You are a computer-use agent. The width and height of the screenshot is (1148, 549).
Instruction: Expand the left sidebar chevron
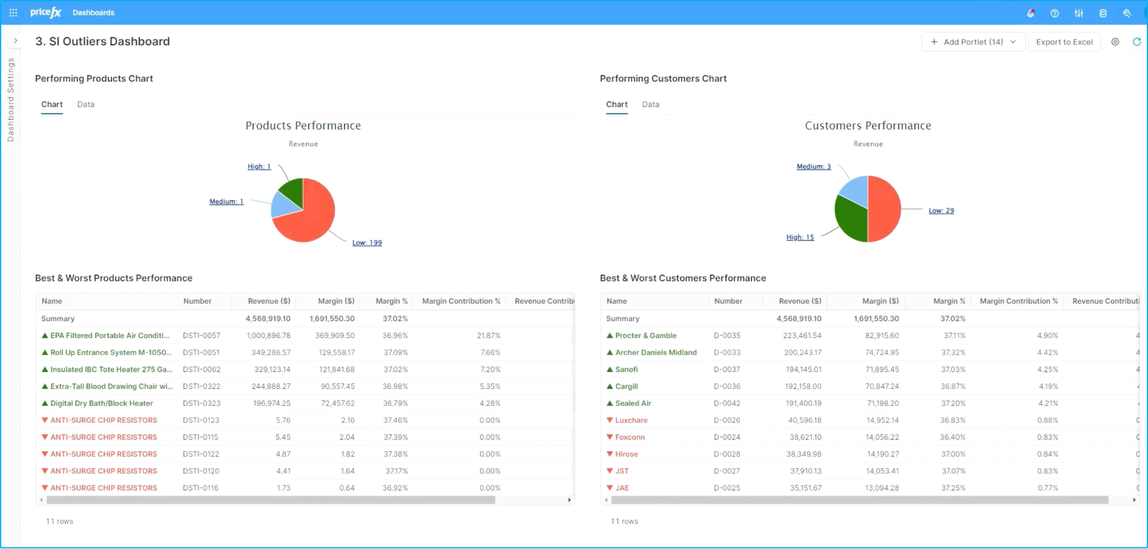point(15,41)
